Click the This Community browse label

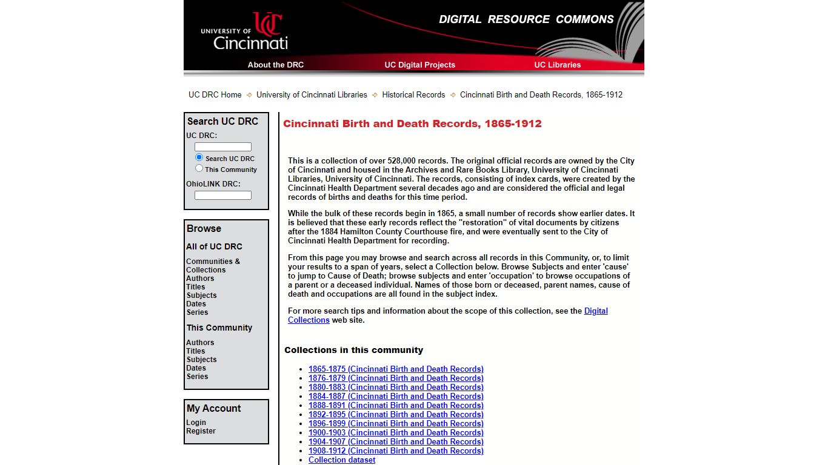point(219,328)
